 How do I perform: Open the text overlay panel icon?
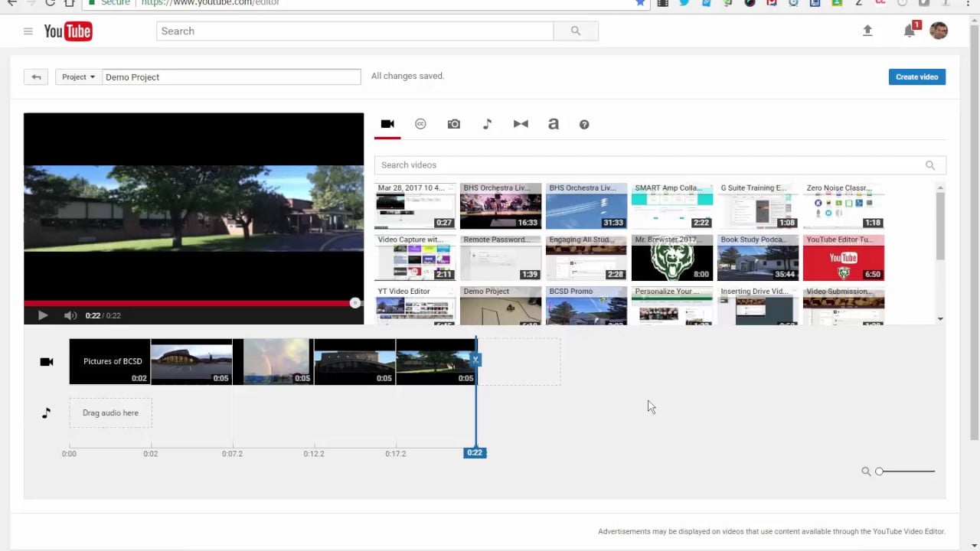click(x=553, y=124)
